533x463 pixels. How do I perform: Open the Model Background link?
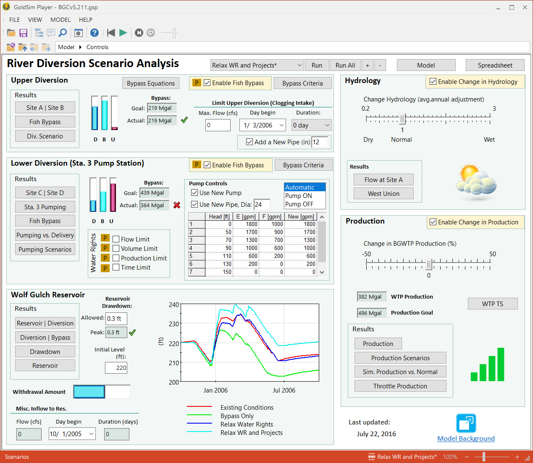point(466,439)
